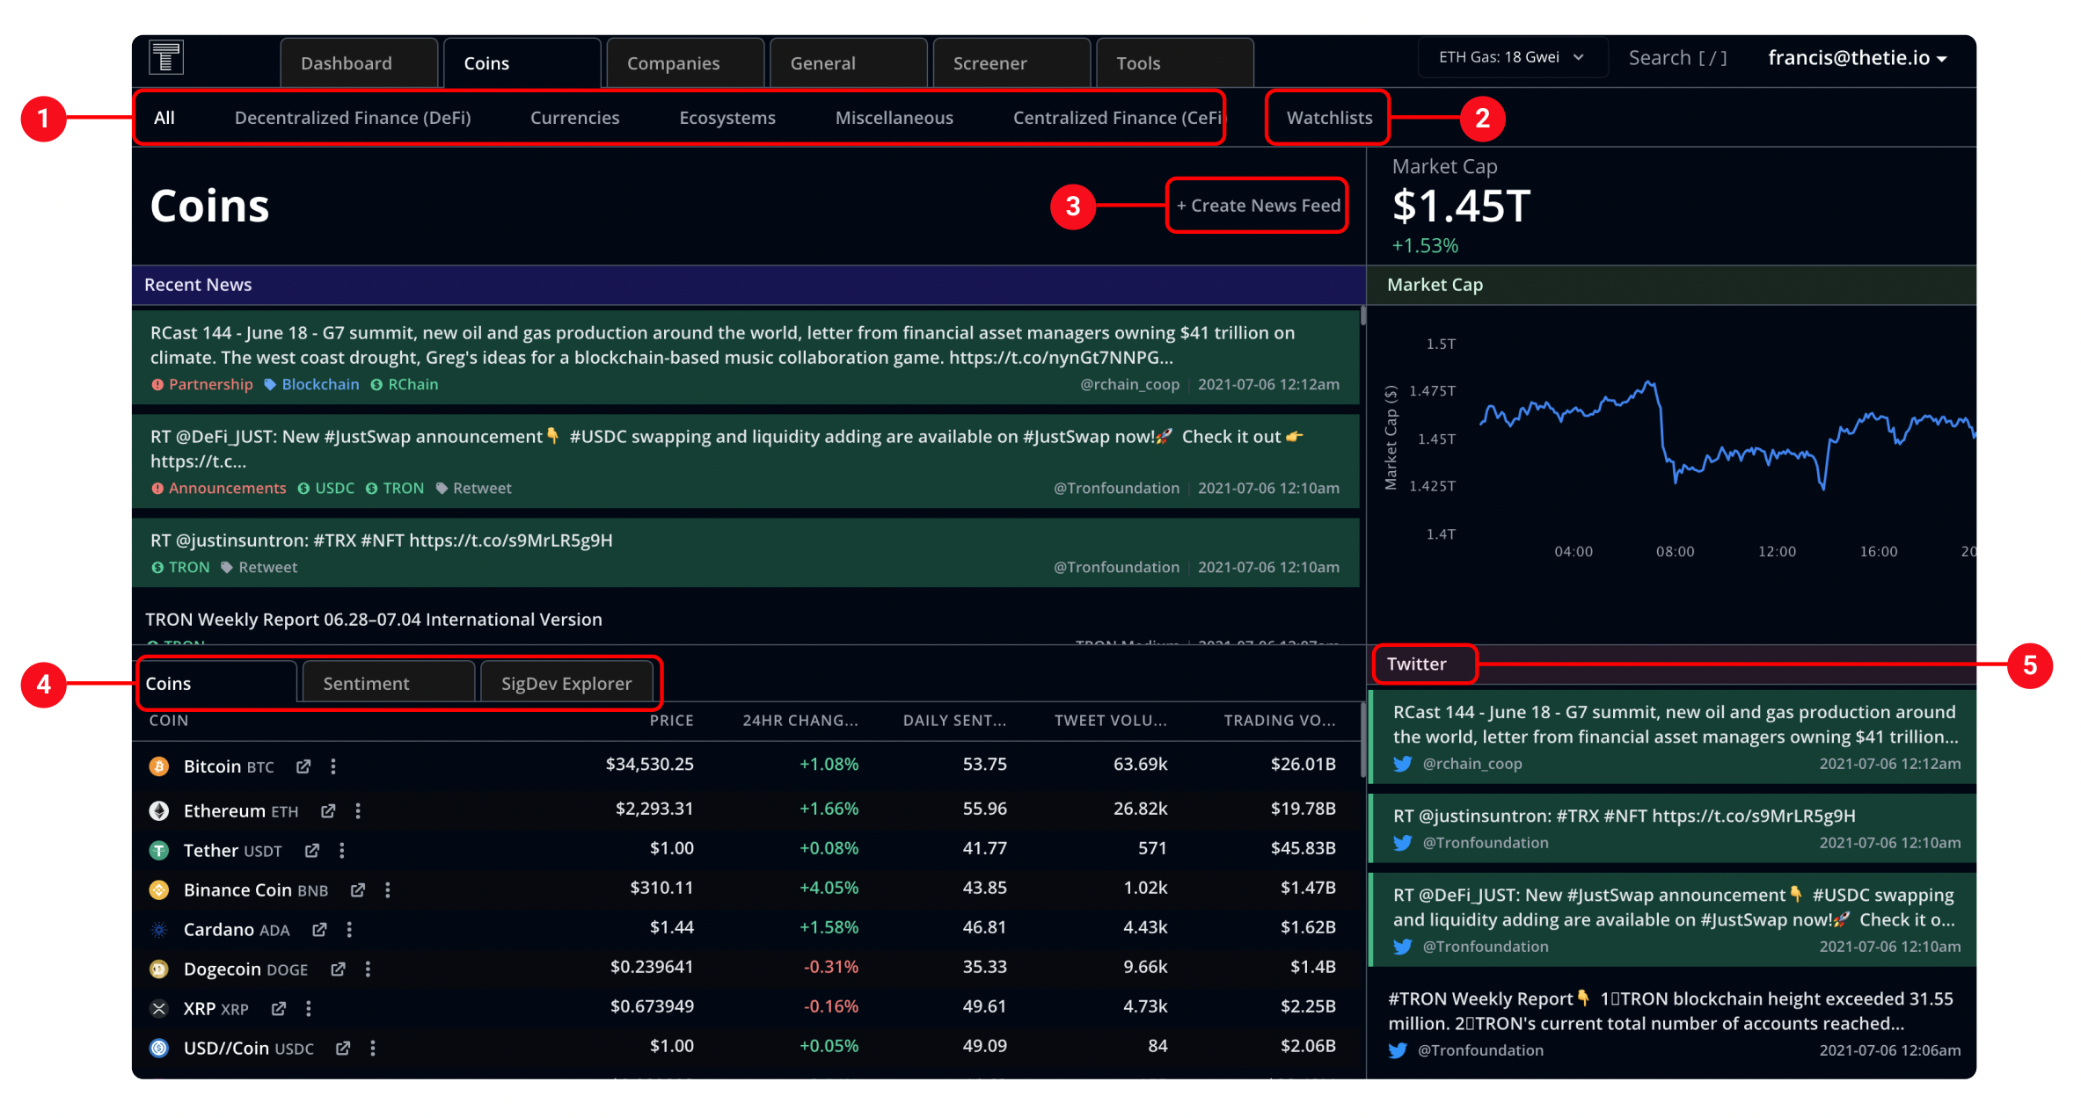This screenshot has height=1118, width=2081.
Task: Open USD//Coin external link icon
Action: pyautogui.click(x=343, y=1048)
